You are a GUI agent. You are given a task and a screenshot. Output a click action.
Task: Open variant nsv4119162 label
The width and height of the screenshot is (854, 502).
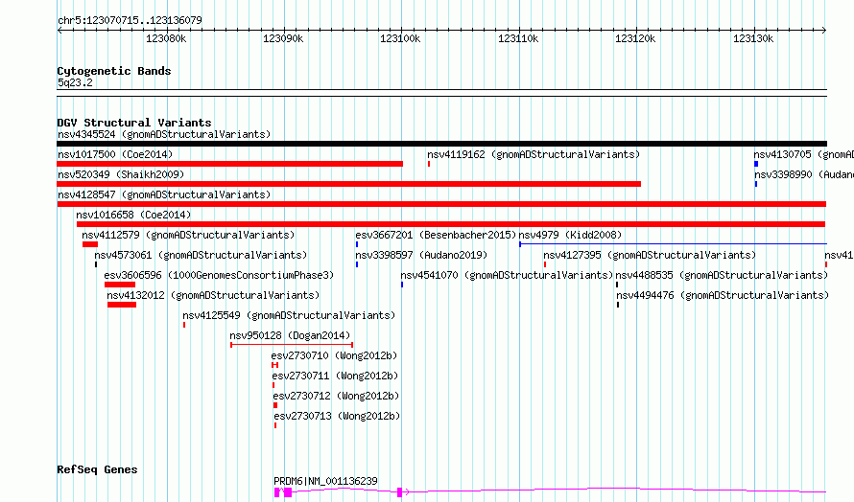click(x=534, y=154)
